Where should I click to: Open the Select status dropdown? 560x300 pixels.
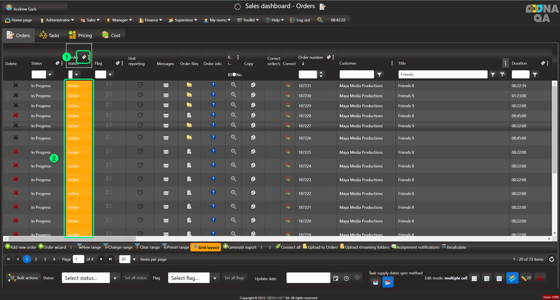115,278
